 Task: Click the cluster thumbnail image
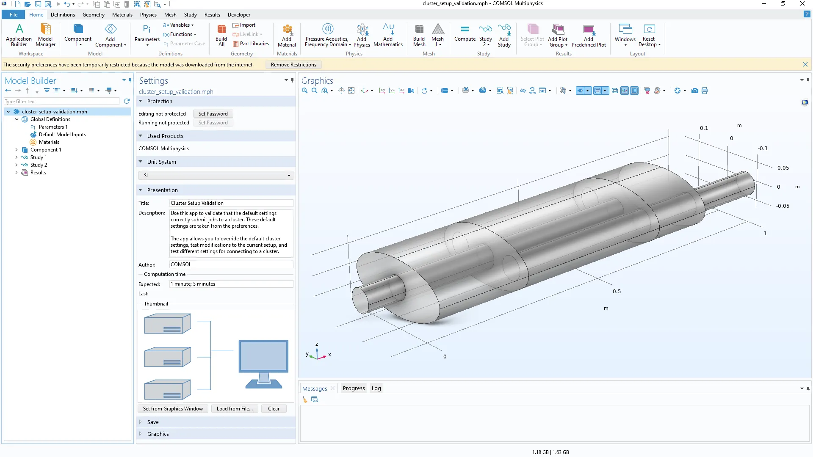click(216, 356)
